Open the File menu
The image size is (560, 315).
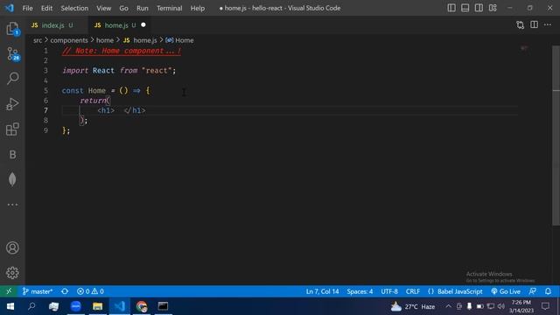pos(27,8)
